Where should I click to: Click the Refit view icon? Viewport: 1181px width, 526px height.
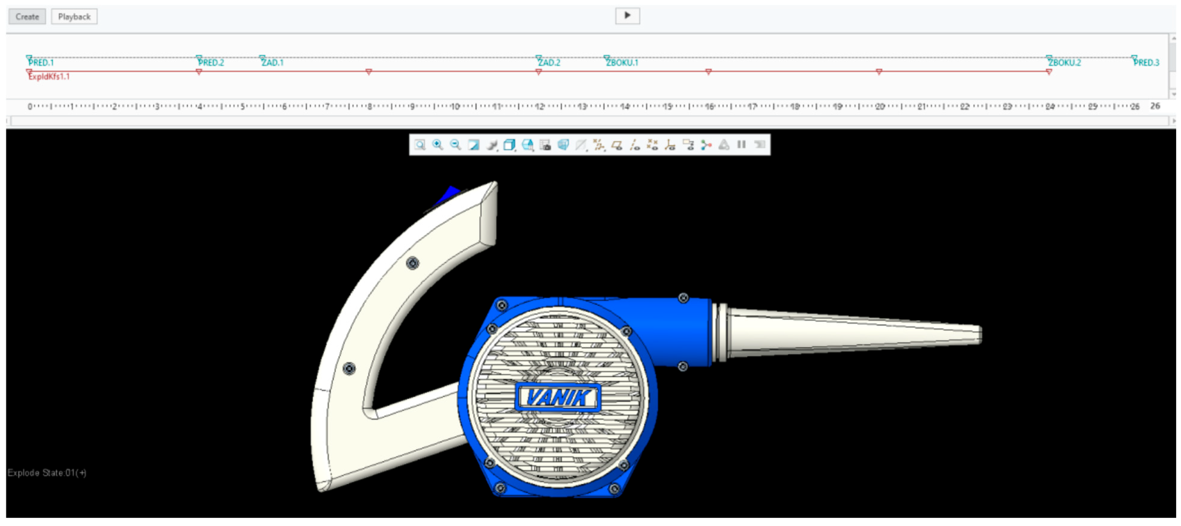419,145
